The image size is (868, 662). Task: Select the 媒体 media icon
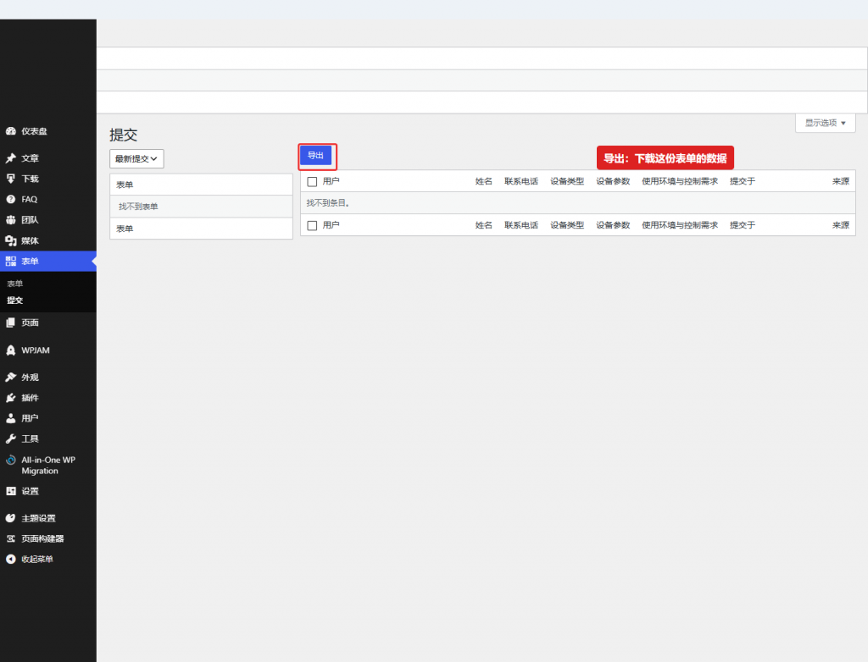point(10,240)
